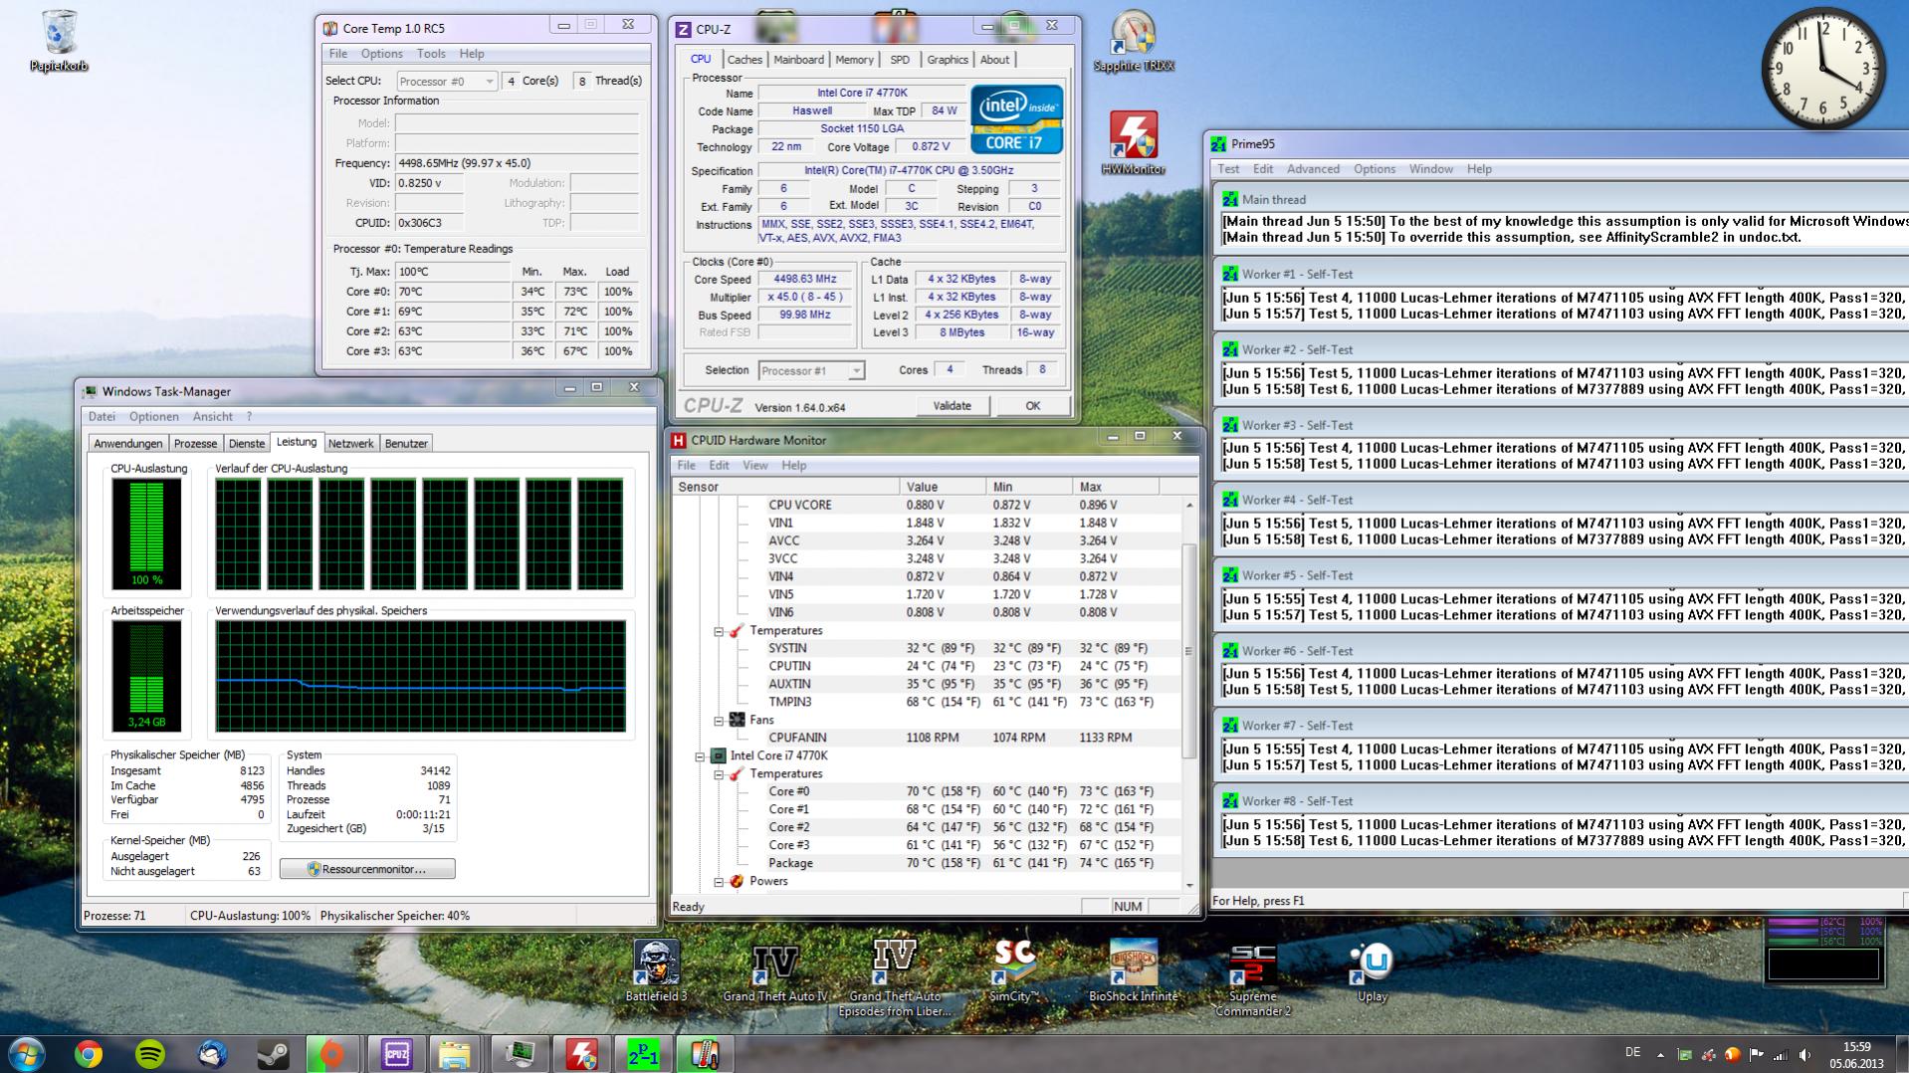Switch to the Memory tab in CPU-Z
Image resolution: width=1909 pixels, height=1073 pixels.
853,60
